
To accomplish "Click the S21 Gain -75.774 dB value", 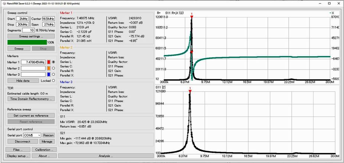I will 136,36.
